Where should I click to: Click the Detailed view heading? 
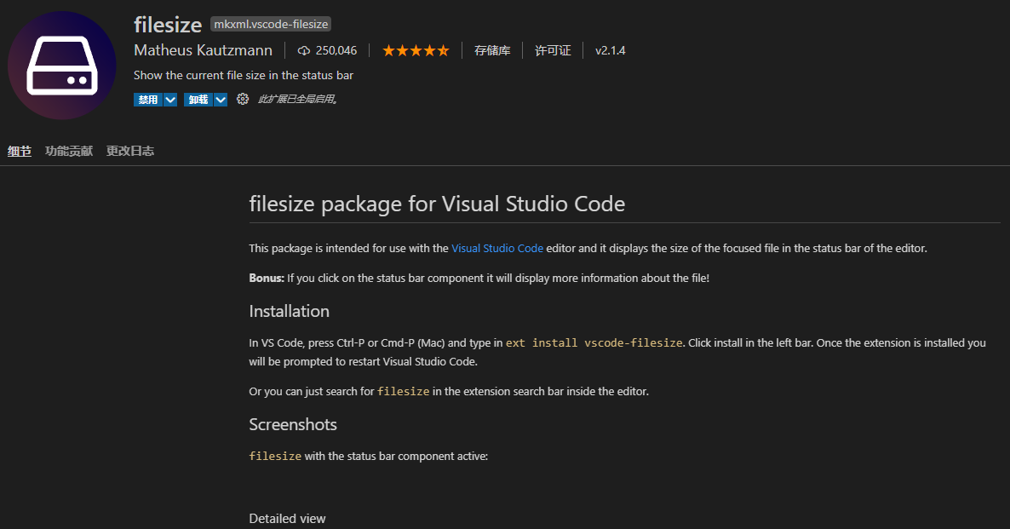tap(287, 519)
